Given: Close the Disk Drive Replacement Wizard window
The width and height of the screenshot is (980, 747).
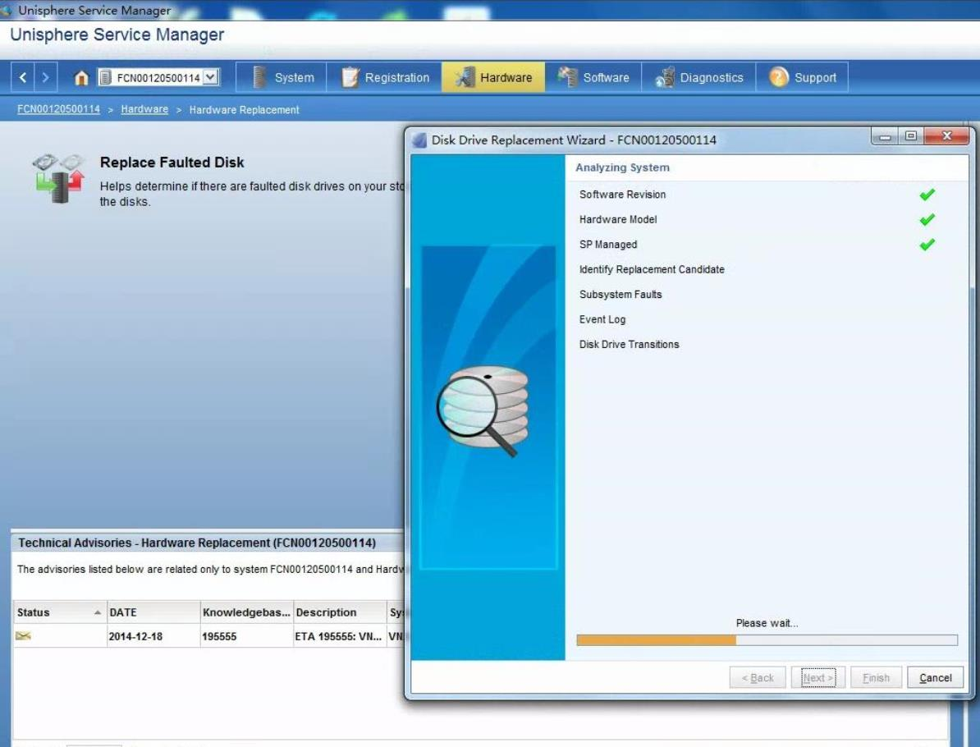Looking at the screenshot, I should pyautogui.click(x=946, y=136).
